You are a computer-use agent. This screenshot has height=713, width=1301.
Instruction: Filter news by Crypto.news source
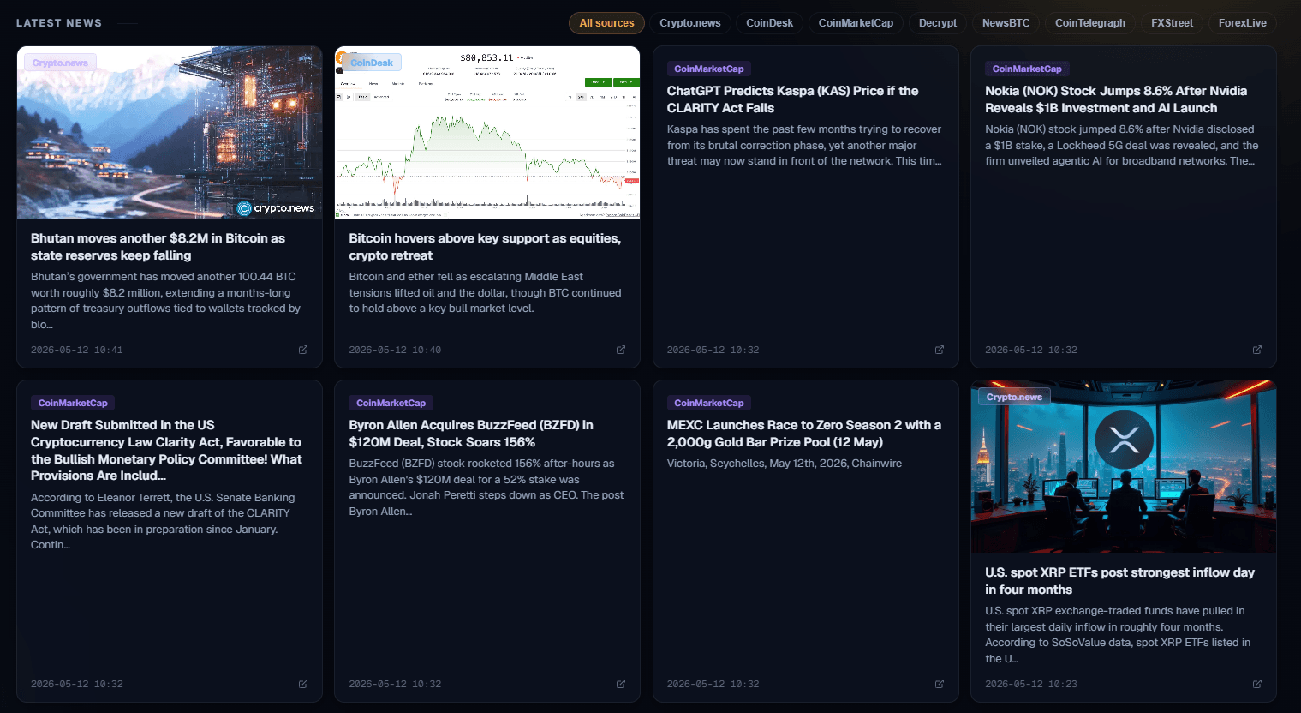(690, 23)
